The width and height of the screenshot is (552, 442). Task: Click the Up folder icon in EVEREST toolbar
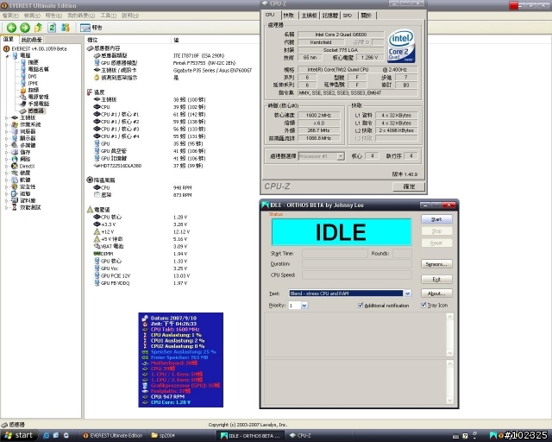tap(38, 28)
